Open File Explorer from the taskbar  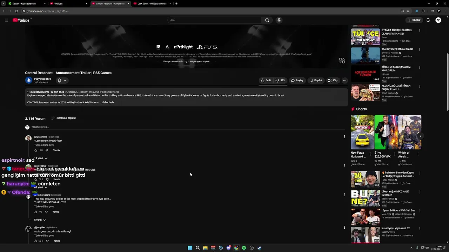(205, 248)
